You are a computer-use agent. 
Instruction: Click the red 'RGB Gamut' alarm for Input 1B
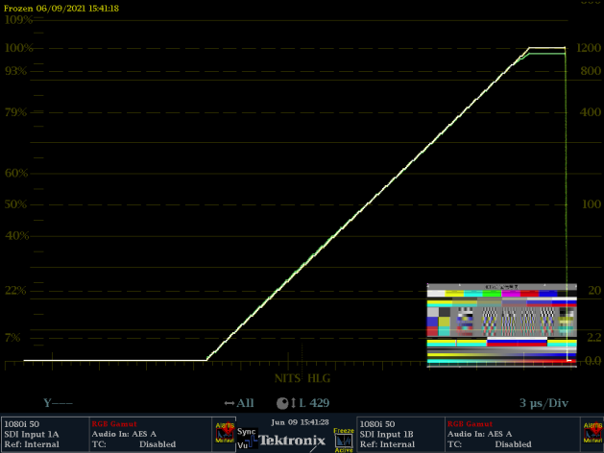point(470,424)
